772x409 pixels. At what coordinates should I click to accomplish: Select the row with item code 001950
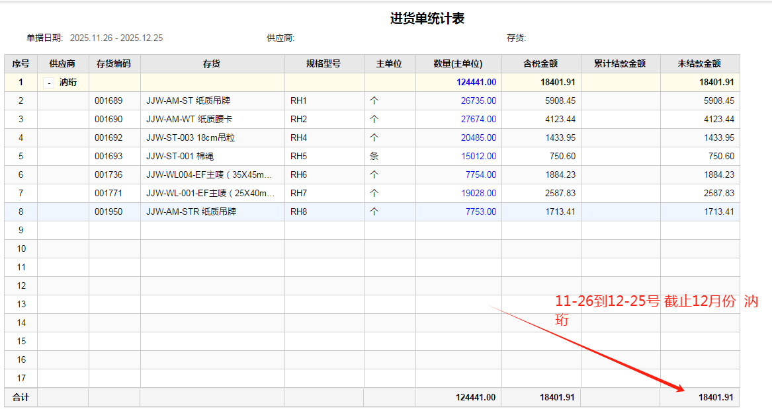pos(108,212)
